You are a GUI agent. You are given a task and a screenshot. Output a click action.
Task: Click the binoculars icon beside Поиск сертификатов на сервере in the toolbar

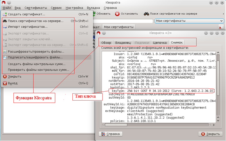(x=146, y=14)
